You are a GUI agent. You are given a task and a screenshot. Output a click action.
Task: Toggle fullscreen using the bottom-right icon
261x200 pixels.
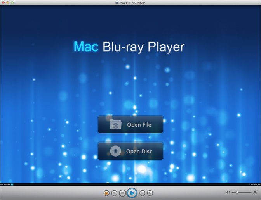(x=255, y=192)
